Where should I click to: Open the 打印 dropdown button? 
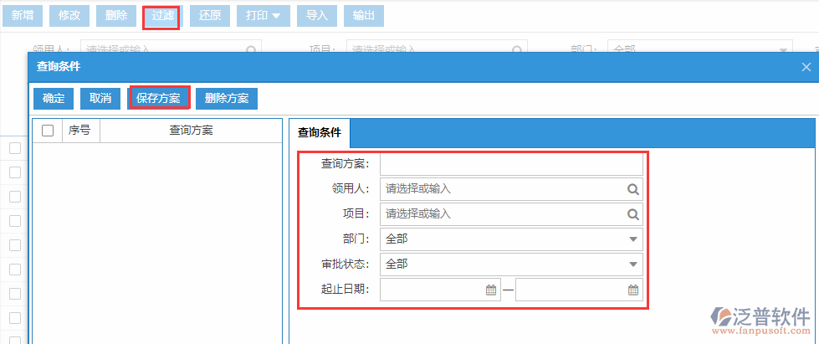tap(264, 16)
